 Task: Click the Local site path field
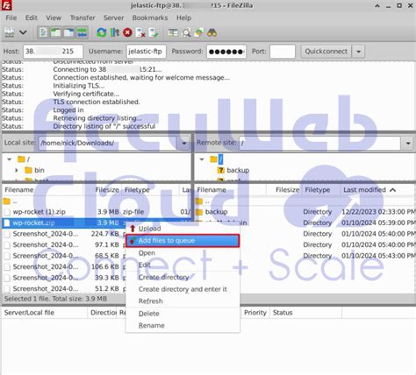pos(108,143)
